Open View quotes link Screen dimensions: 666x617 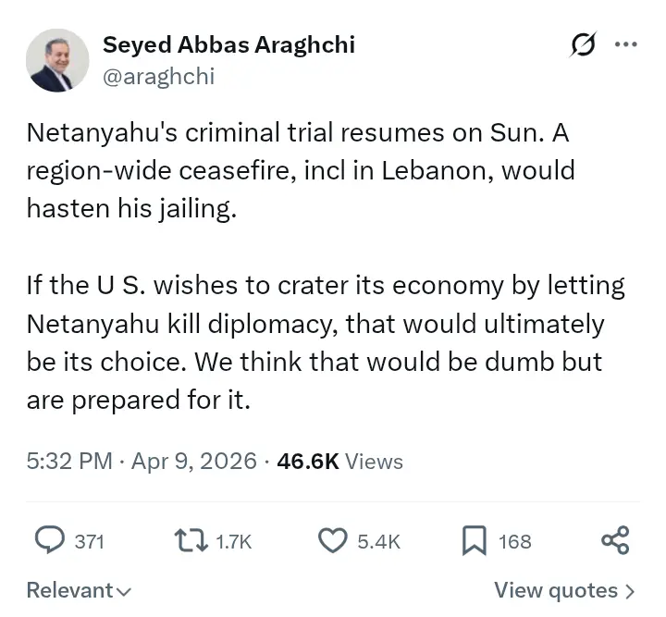pos(555,590)
